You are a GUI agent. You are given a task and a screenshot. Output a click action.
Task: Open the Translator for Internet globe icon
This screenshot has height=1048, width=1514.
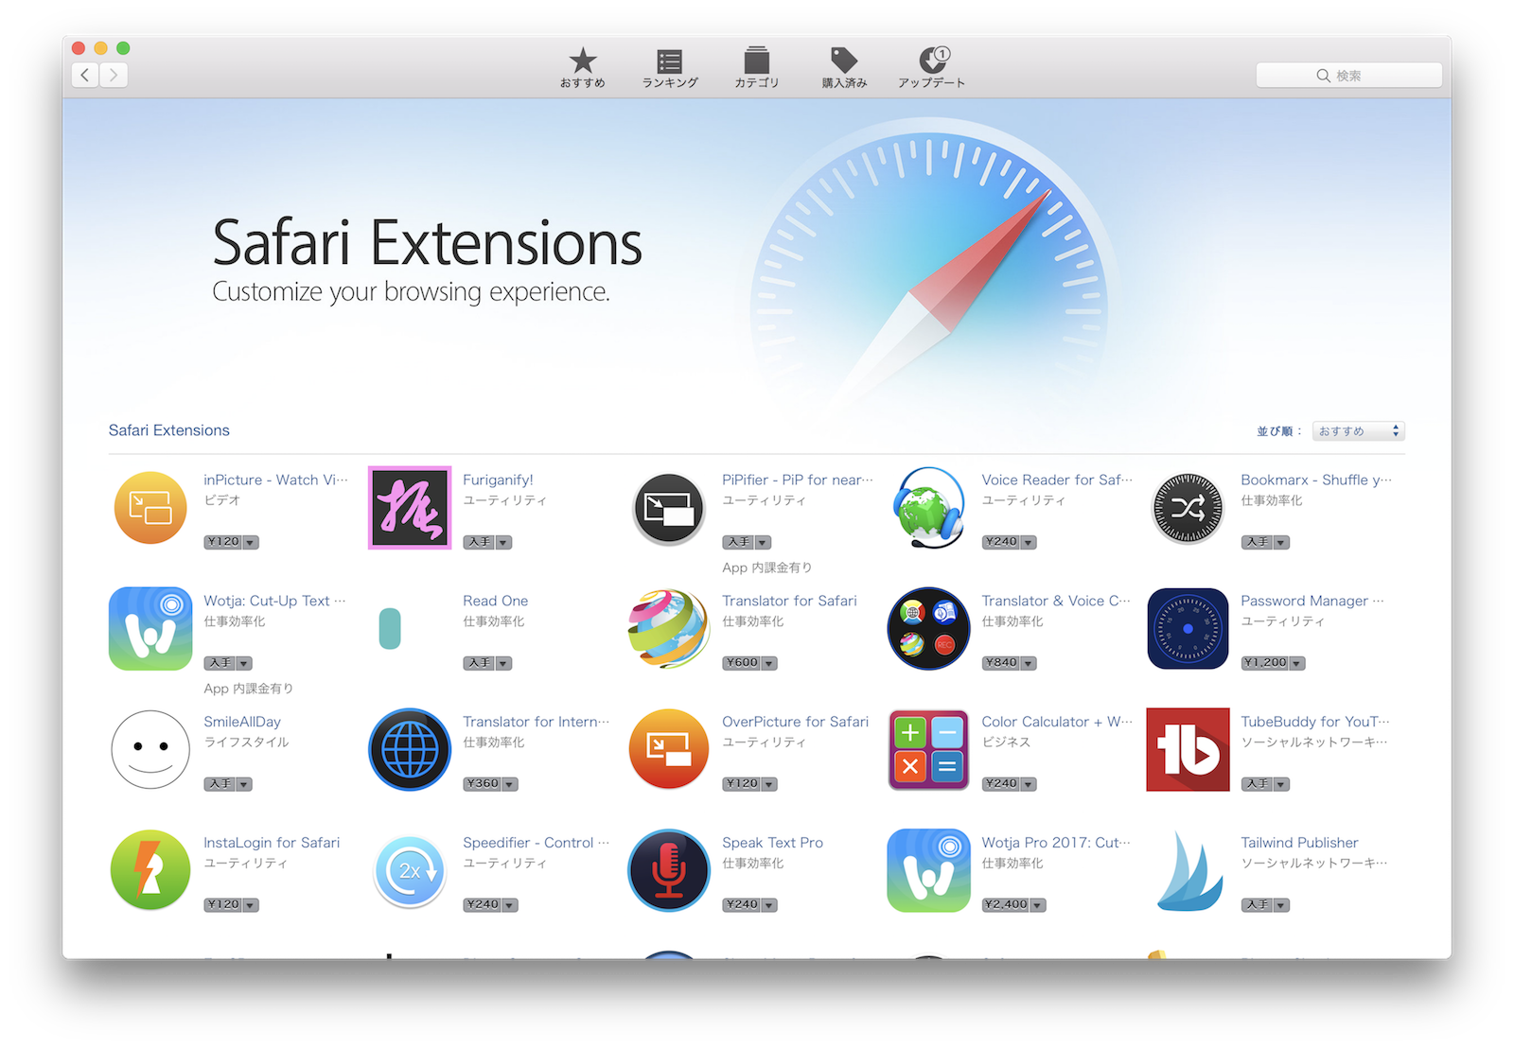click(x=410, y=750)
